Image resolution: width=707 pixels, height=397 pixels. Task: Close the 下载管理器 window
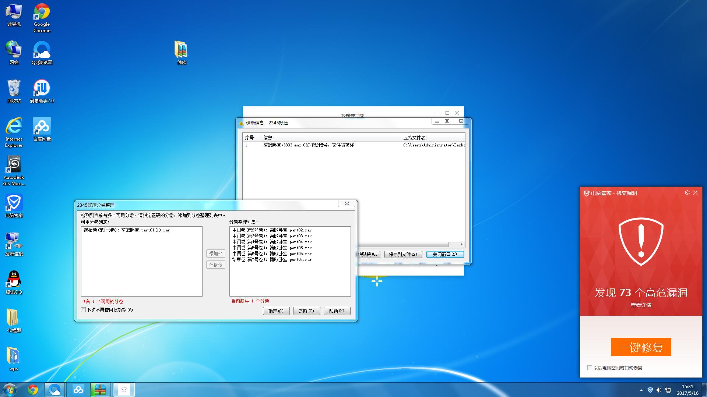(x=457, y=113)
